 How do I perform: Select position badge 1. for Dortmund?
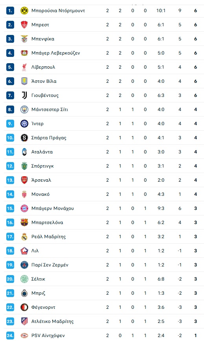[x=10, y=11]
